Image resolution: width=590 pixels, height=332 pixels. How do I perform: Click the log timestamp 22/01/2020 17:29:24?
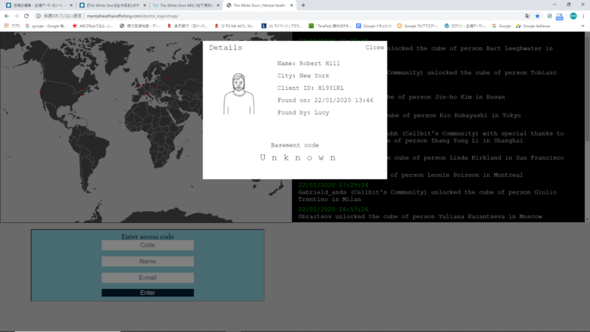click(x=334, y=185)
